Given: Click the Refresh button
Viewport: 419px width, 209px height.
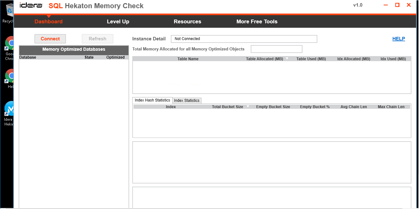Looking at the screenshot, I should pos(97,39).
